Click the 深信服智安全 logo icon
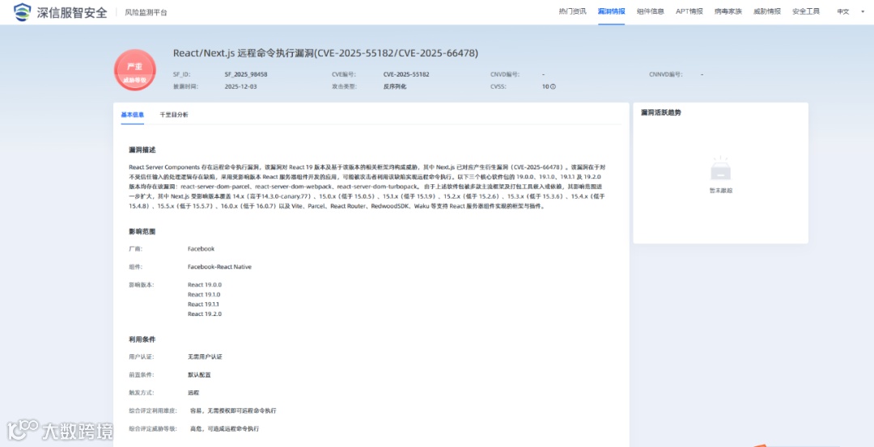Image resolution: width=874 pixels, height=447 pixels. pyautogui.click(x=23, y=11)
